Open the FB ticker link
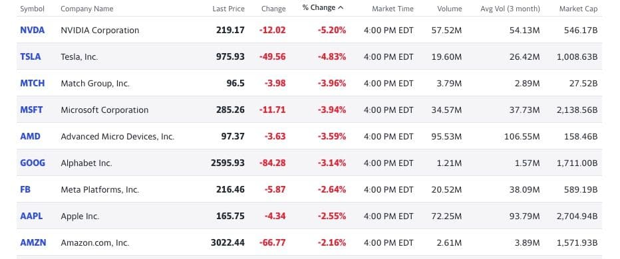Screen dimensions: 620x259 coord(25,189)
